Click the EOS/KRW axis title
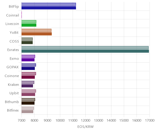155x132 pixels. 86,127
